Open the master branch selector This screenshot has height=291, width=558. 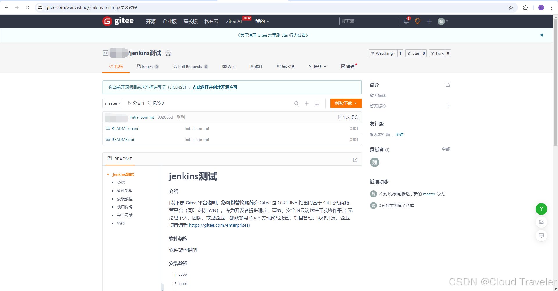point(113,103)
